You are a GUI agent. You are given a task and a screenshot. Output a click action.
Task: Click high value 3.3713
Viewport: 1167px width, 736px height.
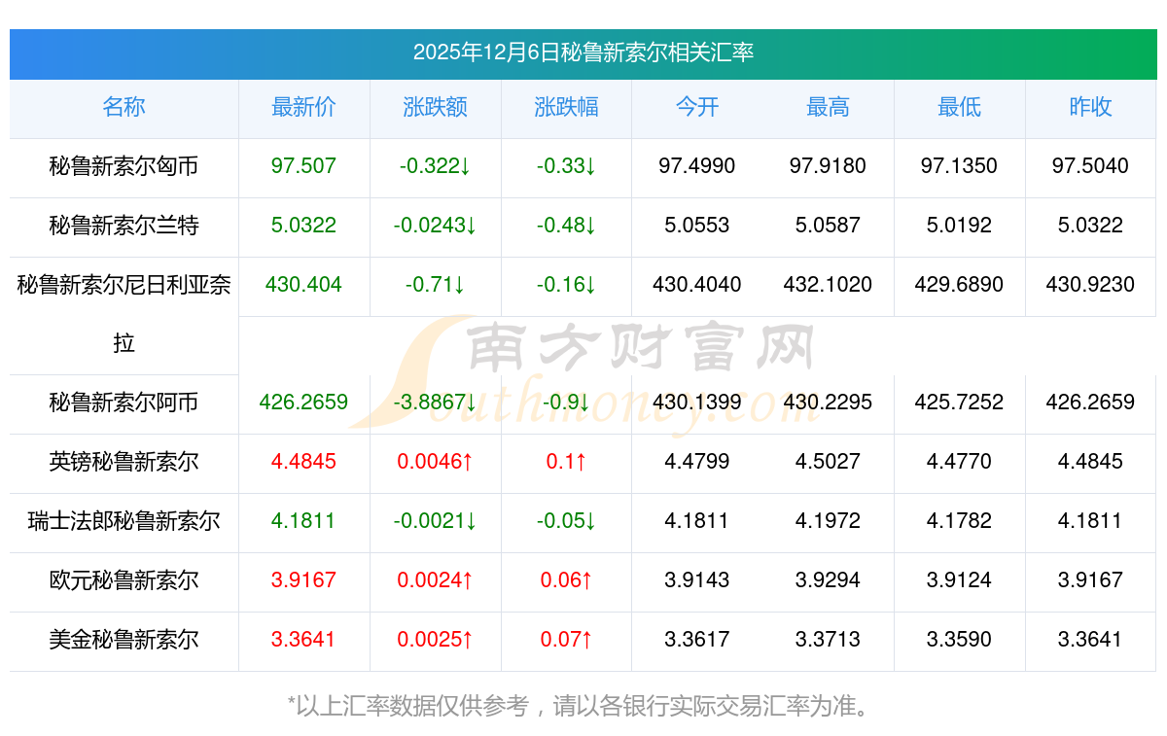(x=829, y=640)
